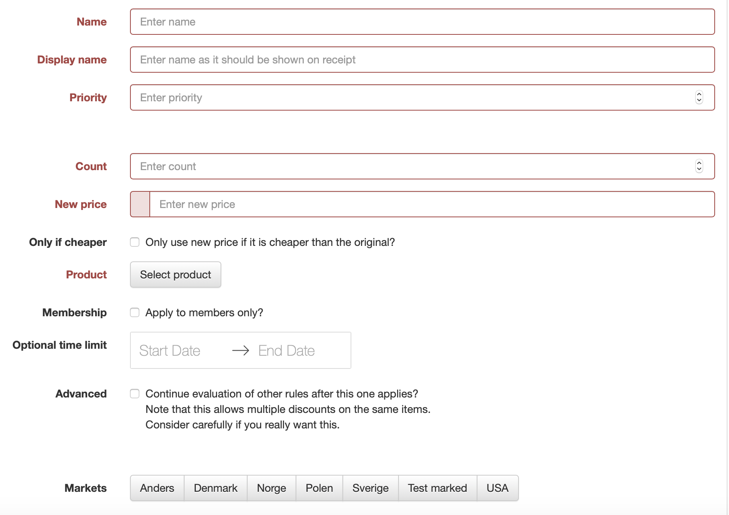Tick Apply to members only checkbox
Image resolution: width=729 pixels, height=515 pixels.
tap(135, 312)
